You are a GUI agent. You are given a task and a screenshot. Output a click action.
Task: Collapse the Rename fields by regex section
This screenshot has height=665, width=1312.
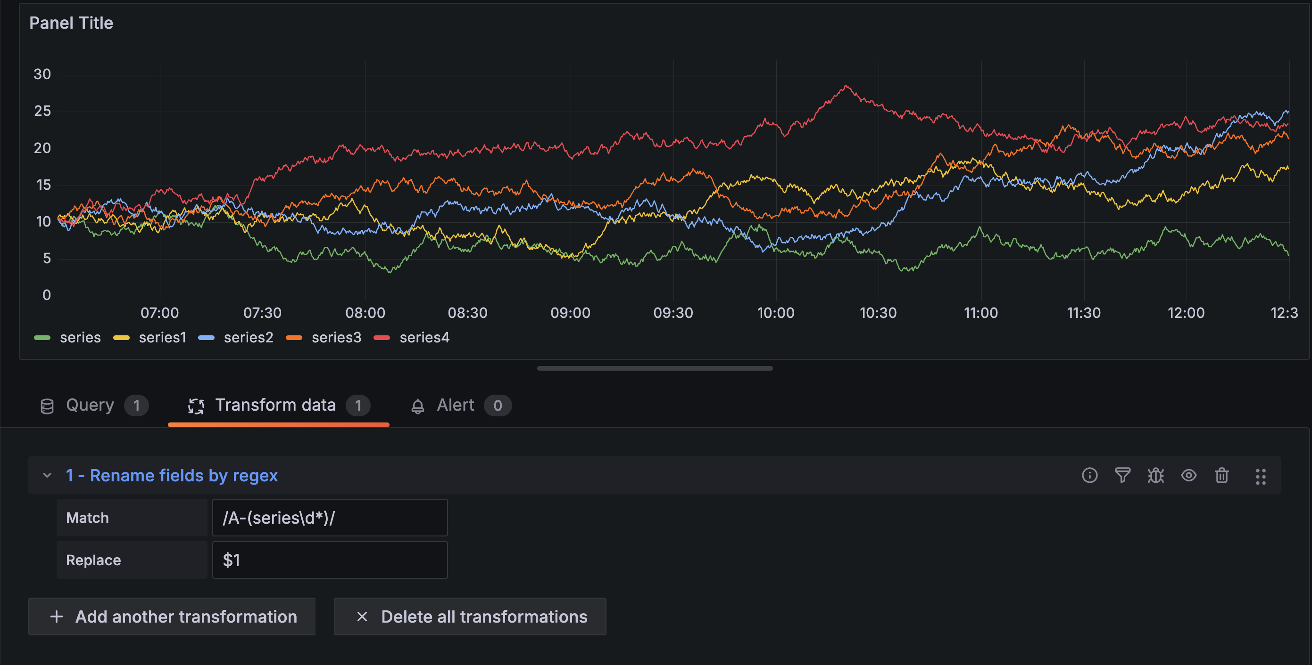tap(47, 475)
